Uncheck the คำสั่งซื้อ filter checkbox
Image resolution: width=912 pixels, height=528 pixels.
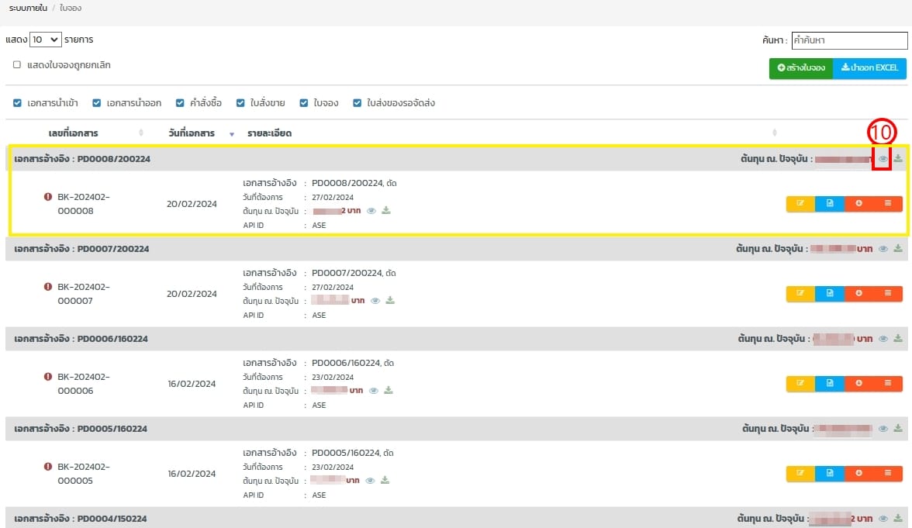point(180,103)
